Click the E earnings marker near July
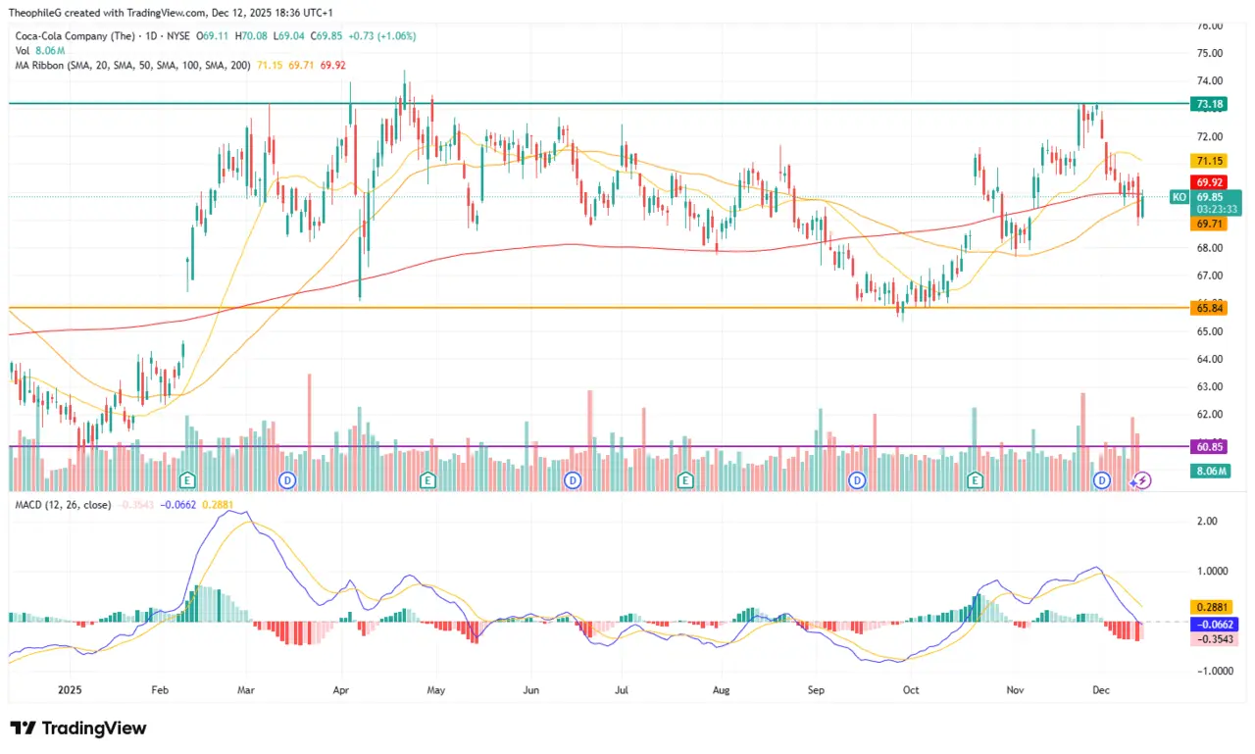This screenshot has width=1255, height=754. pos(684,480)
